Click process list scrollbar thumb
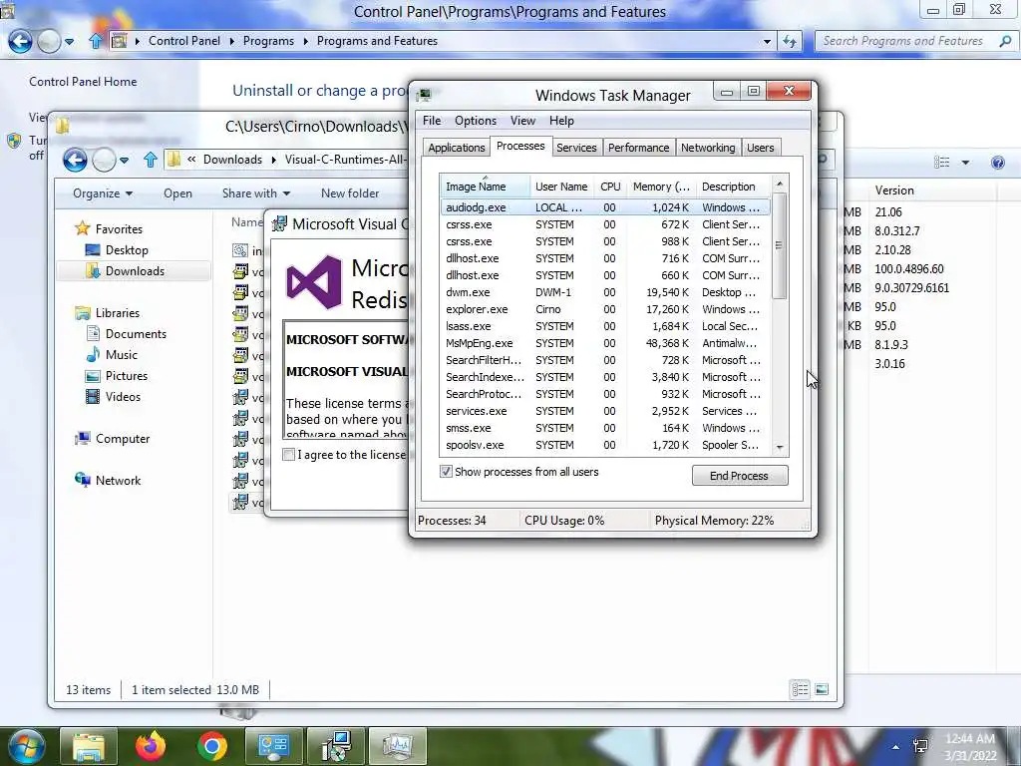Viewport: 1021px width, 766px height. click(x=780, y=245)
